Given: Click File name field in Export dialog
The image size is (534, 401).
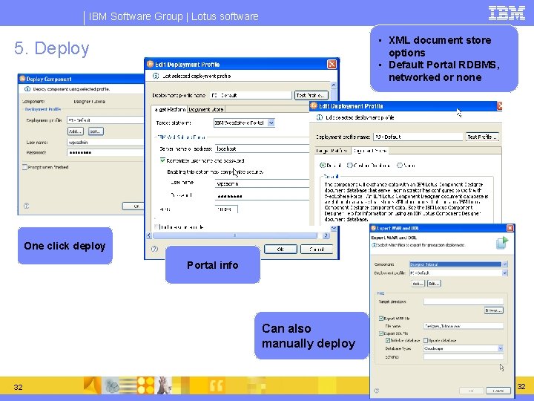Looking at the screenshot, I should 463,326.
